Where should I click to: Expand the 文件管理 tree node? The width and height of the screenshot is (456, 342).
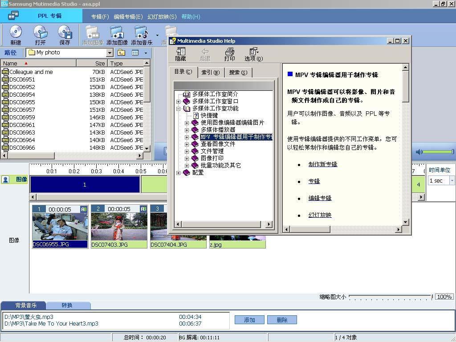pos(187,151)
